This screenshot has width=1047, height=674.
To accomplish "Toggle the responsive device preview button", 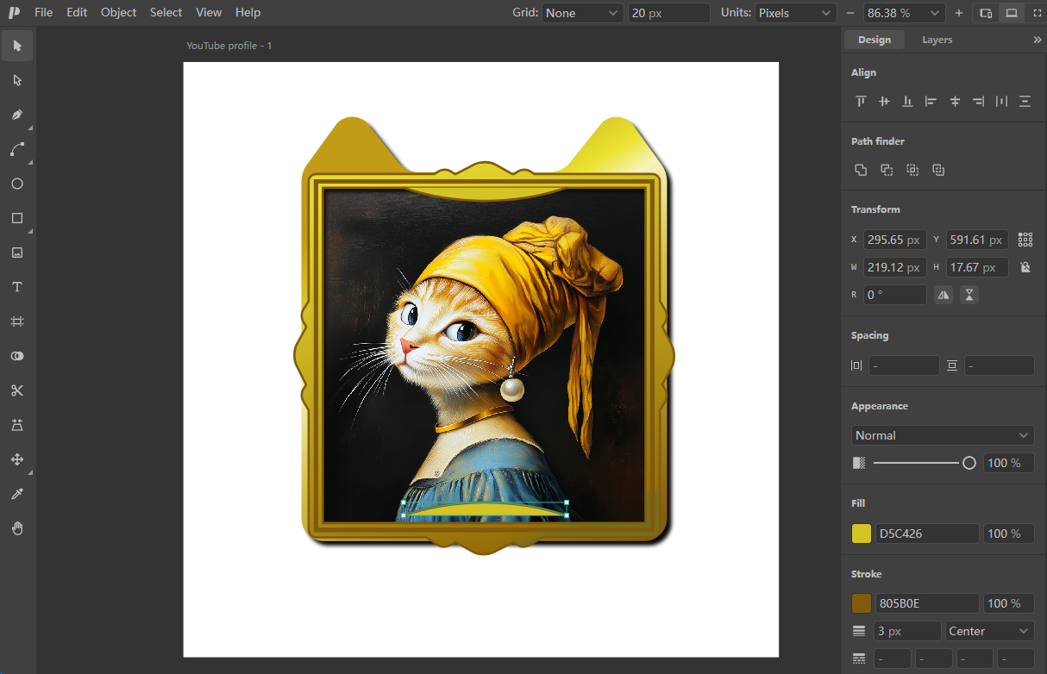I will (986, 13).
